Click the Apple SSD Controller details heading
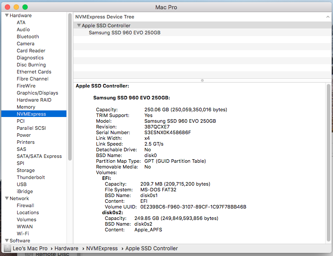The height and width of the screenshot is (256, 333). point(102,86)
